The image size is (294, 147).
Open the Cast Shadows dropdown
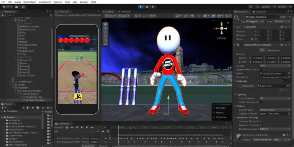(x=275, y=98)
